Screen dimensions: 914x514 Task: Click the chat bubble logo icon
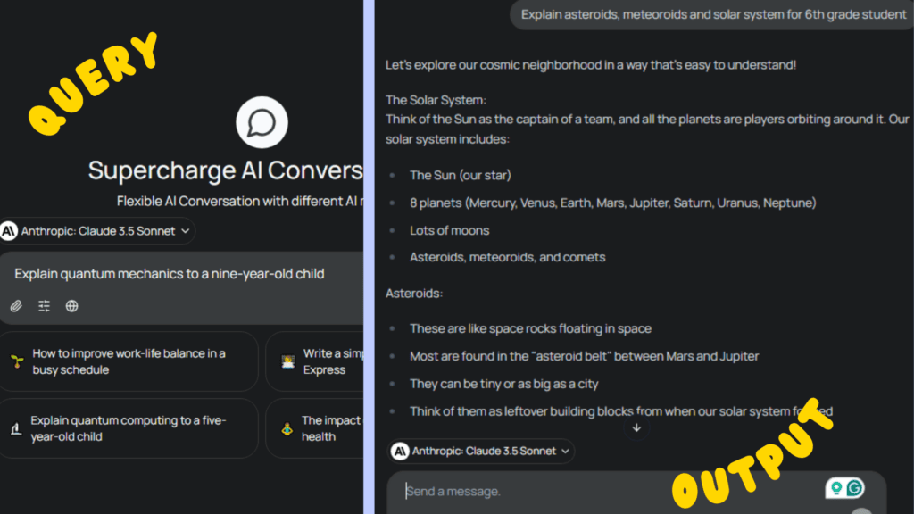[262, 122]
